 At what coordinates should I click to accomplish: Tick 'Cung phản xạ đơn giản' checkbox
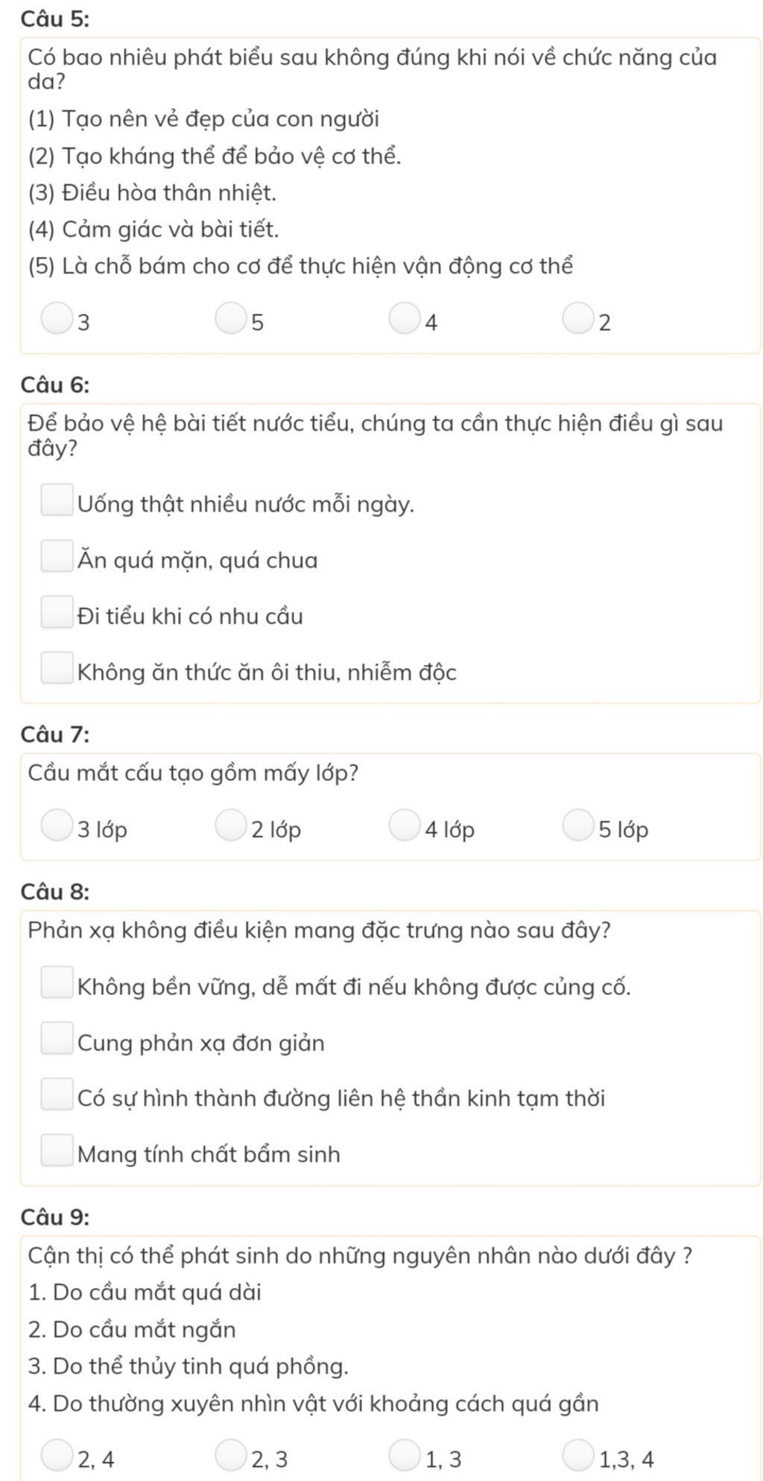coord(57,1038)
